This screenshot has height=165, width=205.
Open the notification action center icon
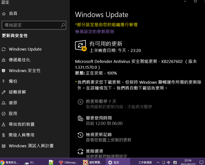coord(201,162)
